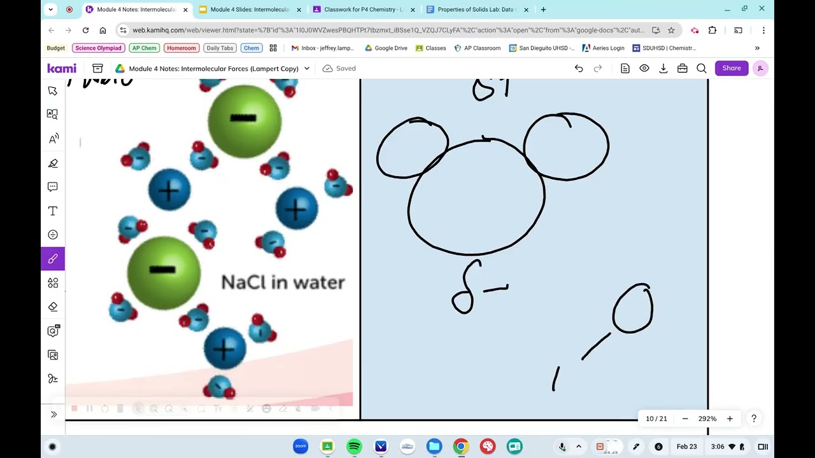Open the Chrome three-dot menu
Screen dimensions: 815x458
coord(763,30)
